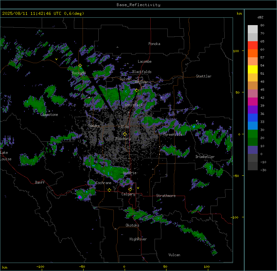Viewport: 277px width, 271px height.
Task: Click the asterisk marker above Limestone
Action: pos(49,111)
